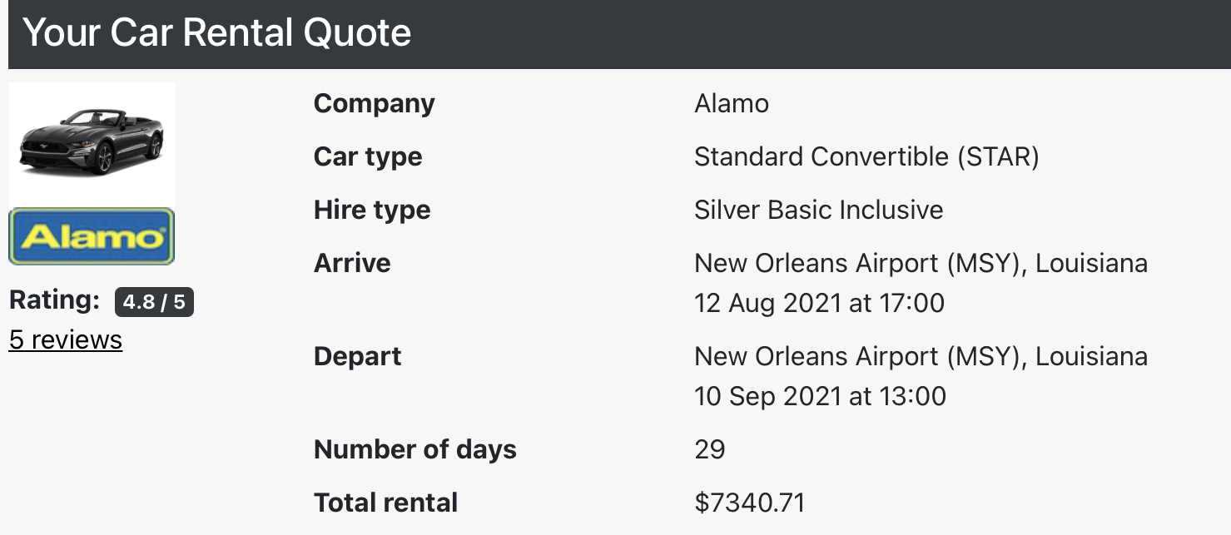
Task: Click the 10 Sep 2021 departure date
Action: click(820, 396)
